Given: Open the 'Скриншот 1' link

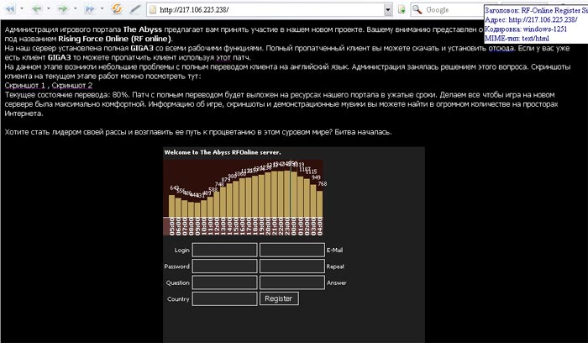Looking at the screenshot, I should coord(24,86).
